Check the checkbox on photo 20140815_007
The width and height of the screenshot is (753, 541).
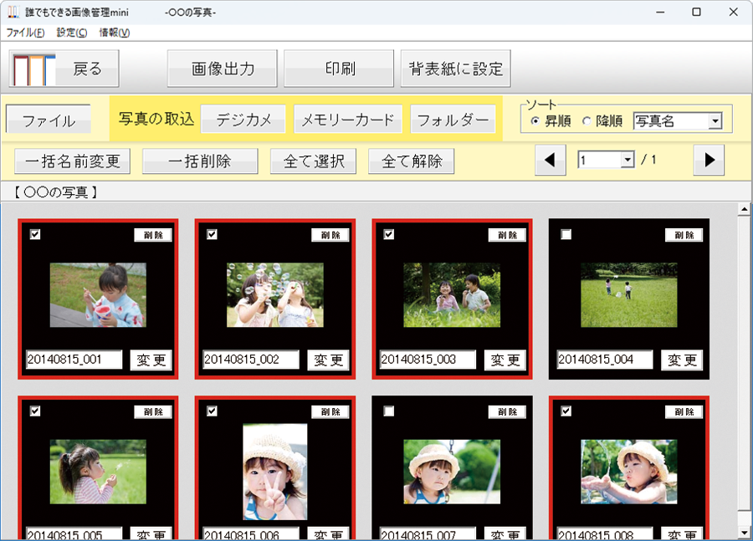point(389,411)
